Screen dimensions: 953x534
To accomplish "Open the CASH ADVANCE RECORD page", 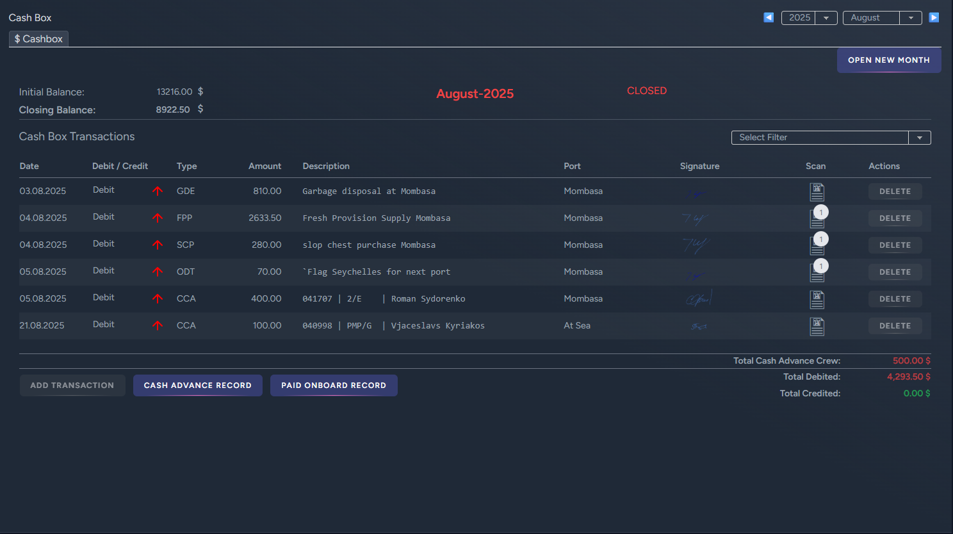I will click(197, 385).
